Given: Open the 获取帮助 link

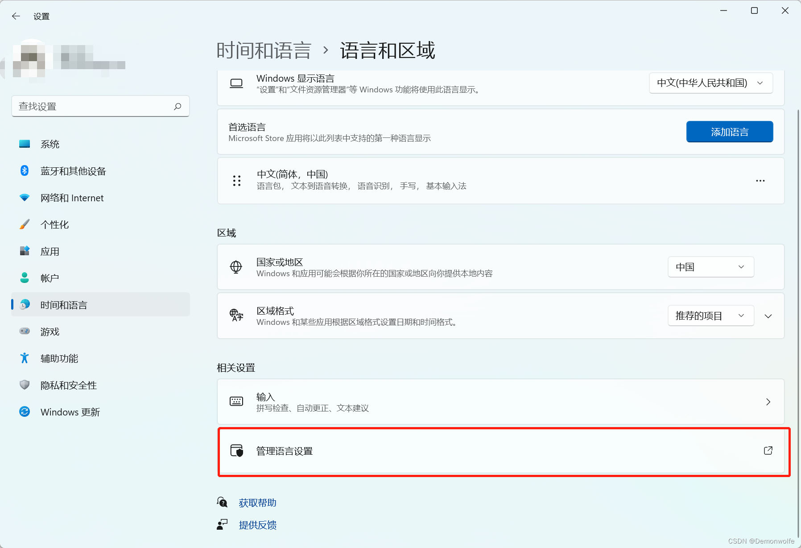Looking at the screenshot, I should point(257,503).
